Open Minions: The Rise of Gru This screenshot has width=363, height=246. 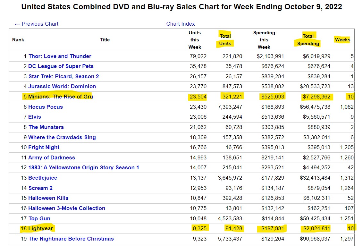[x=61, y=97]
